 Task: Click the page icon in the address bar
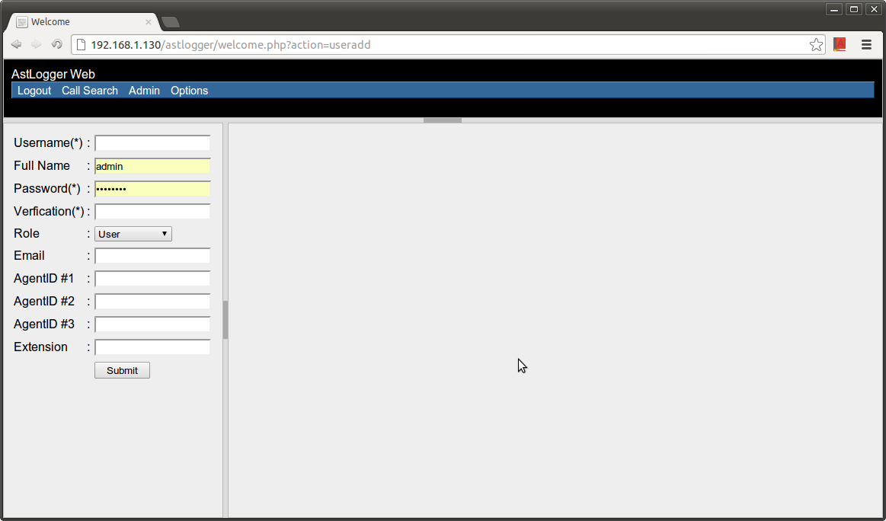pyautogui.click(x=81, y=44)
